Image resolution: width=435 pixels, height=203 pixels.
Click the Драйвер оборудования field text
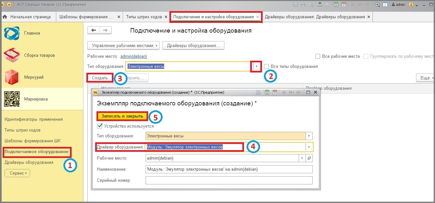185,147
